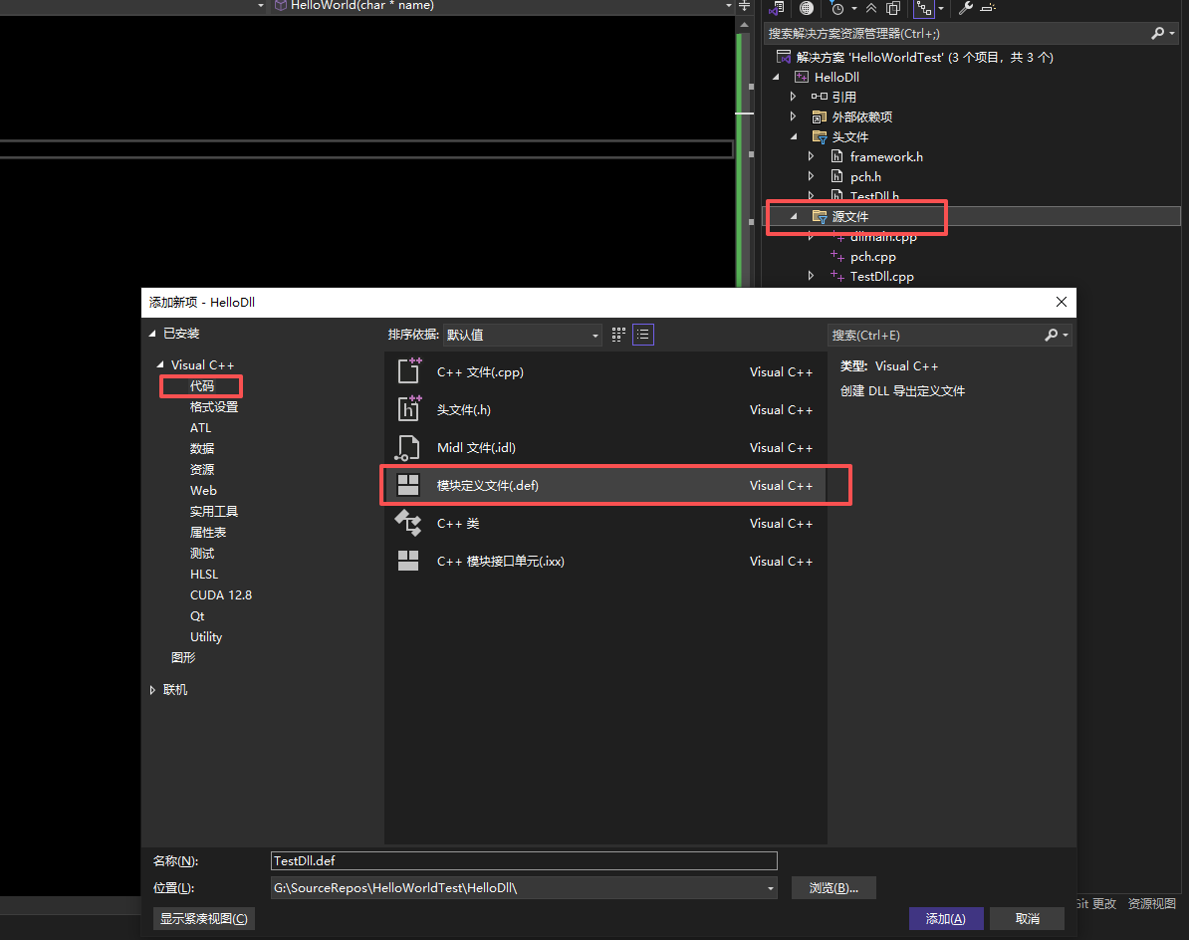1189x940 pixels.
Task: Click the pending changes filter clock icon
Action: coord(837,8)
